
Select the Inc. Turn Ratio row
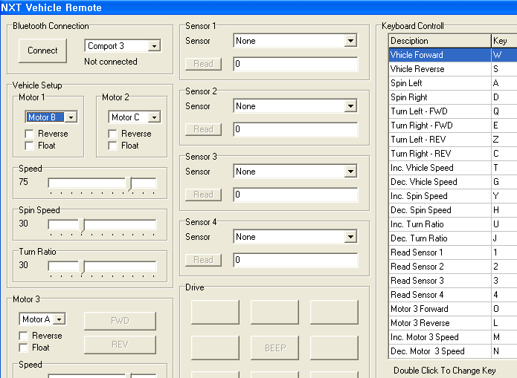coord(453,224)
